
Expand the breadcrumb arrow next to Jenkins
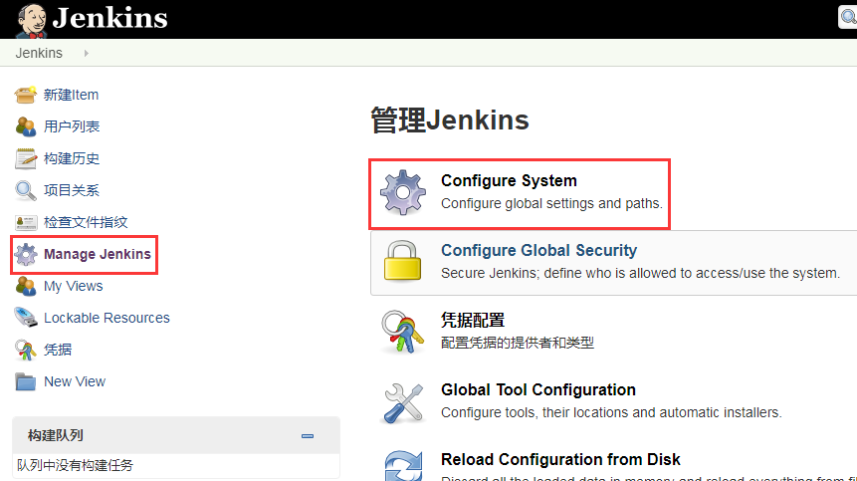86,53
